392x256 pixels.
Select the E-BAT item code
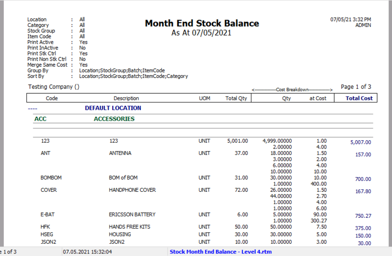click(x=48, y=214)
